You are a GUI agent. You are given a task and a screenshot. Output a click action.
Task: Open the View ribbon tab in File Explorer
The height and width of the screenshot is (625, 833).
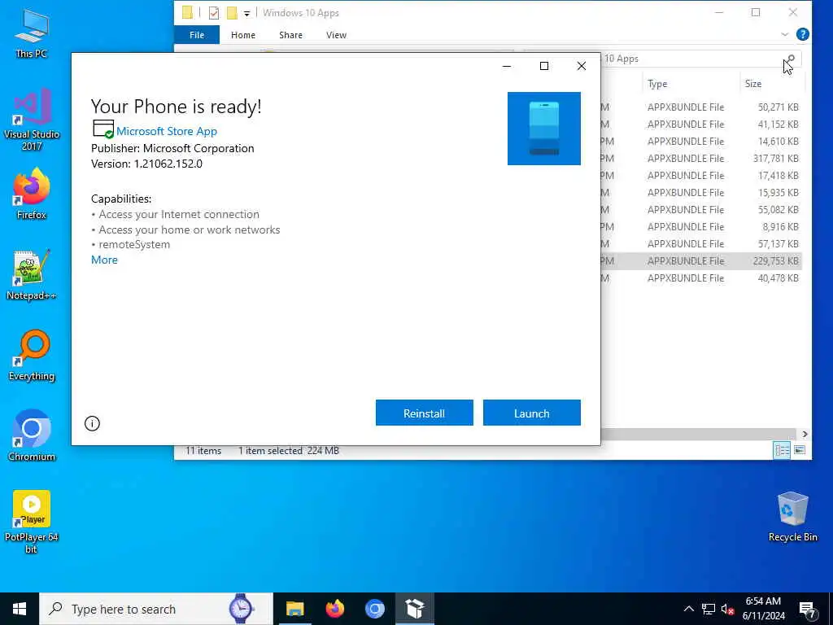point(336,35)
